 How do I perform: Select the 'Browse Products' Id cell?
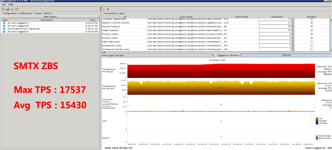pos(124,26)
